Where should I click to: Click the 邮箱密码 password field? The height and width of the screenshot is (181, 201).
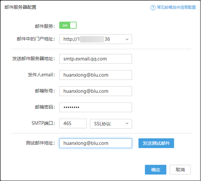click(x=96, y=107)
